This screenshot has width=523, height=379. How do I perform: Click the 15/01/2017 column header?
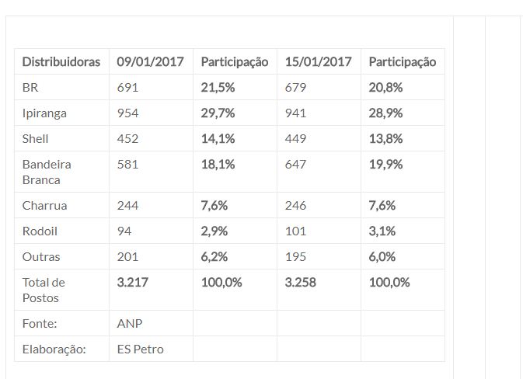(x=319, y=61)
